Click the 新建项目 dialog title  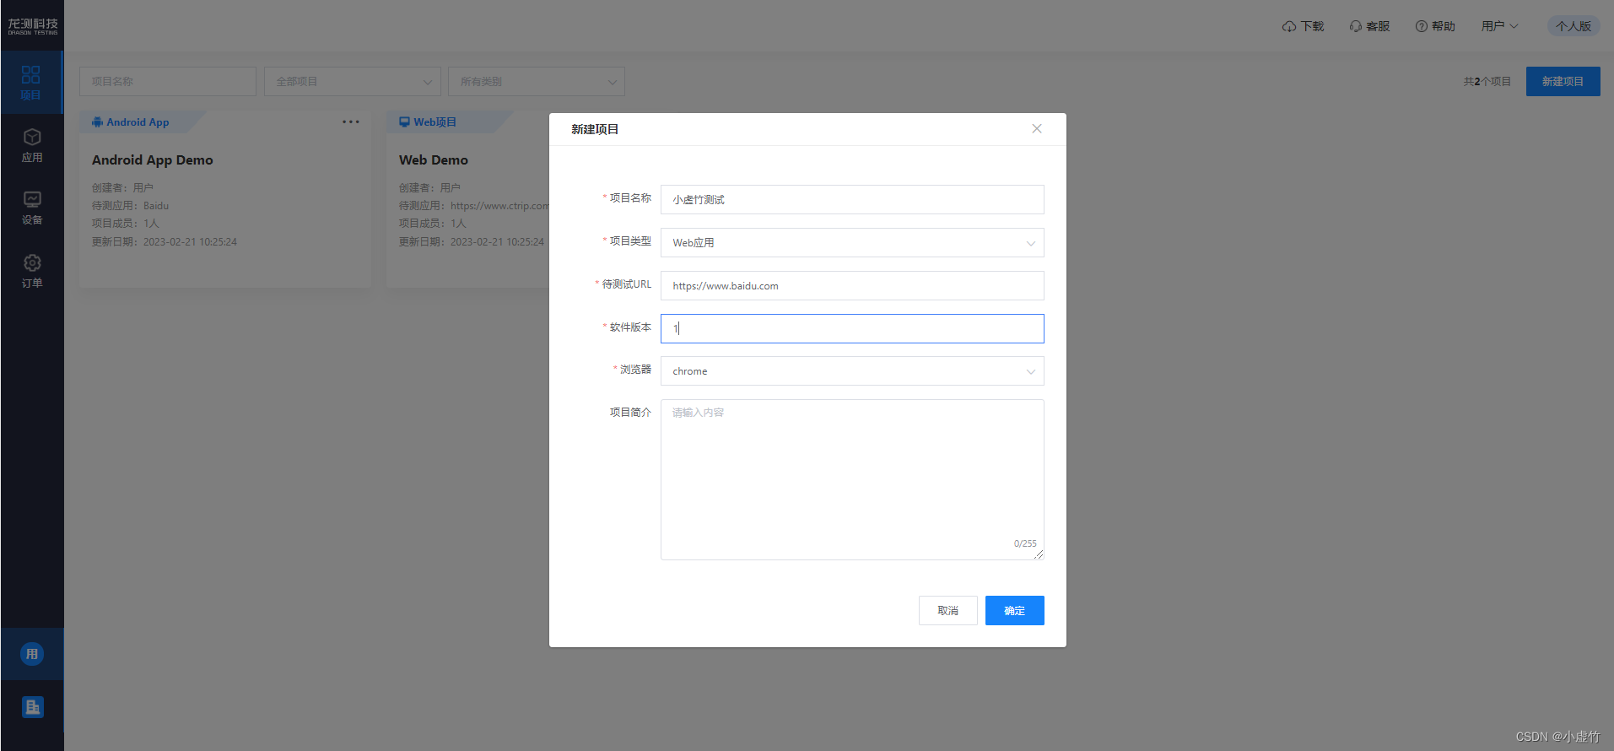coord(595,129)
